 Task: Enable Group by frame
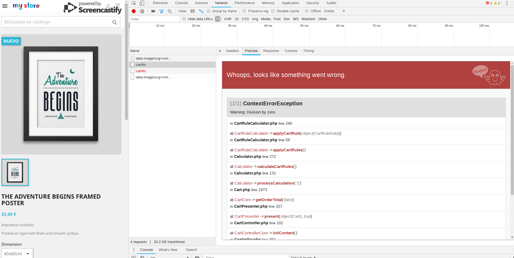(x=208, y=11)
